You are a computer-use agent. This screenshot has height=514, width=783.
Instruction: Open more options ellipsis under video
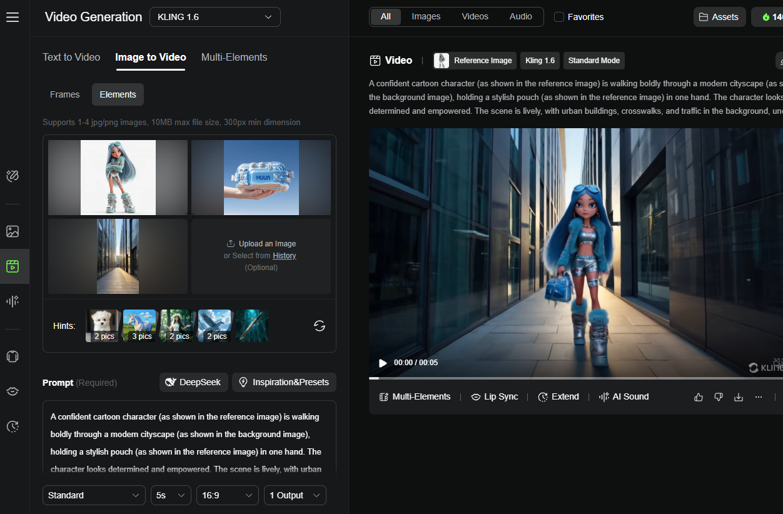point(759,397)
